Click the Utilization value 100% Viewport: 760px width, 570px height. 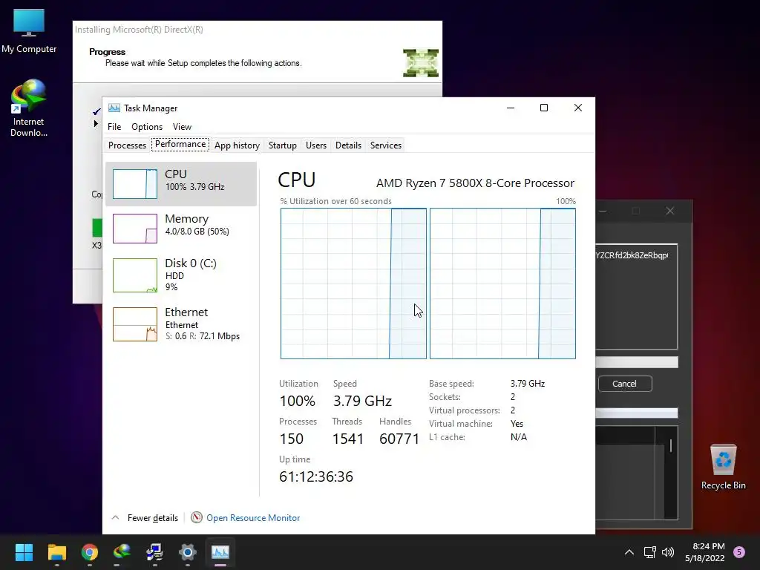point(297,401)
